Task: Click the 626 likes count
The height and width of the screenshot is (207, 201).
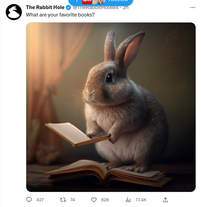Action: tap(105, 200)
